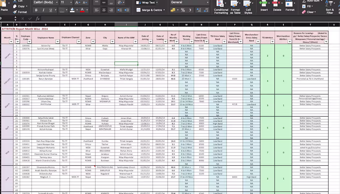
Task: Open the Name of the ASM filter
Action: pyautogui.click(x=135, y=42)
